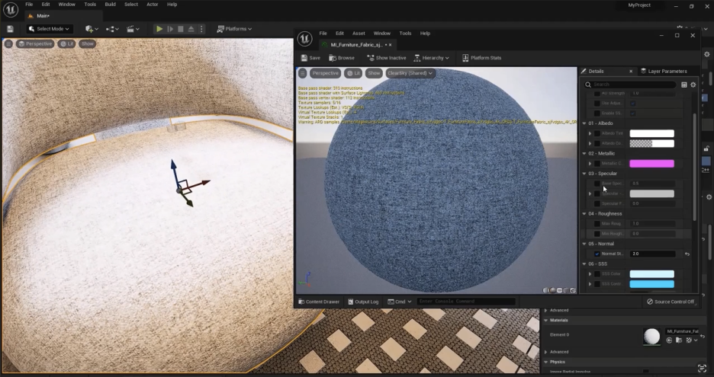Enable the Max Roughness override checkbox
Screen dimensions: 714x377
597,224
